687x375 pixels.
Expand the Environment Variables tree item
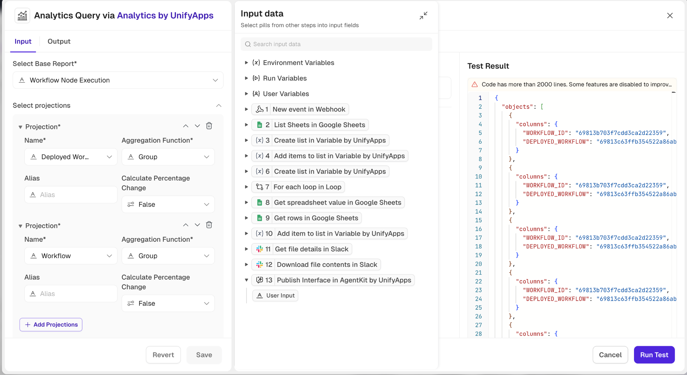(246, 63)
